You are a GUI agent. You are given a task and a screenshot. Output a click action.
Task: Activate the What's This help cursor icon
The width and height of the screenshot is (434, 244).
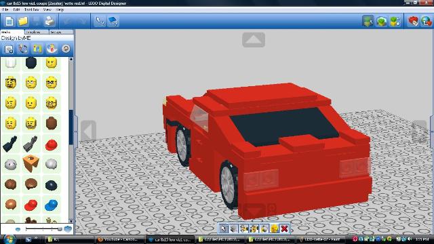pyautogui.click(x=100, y=21)
